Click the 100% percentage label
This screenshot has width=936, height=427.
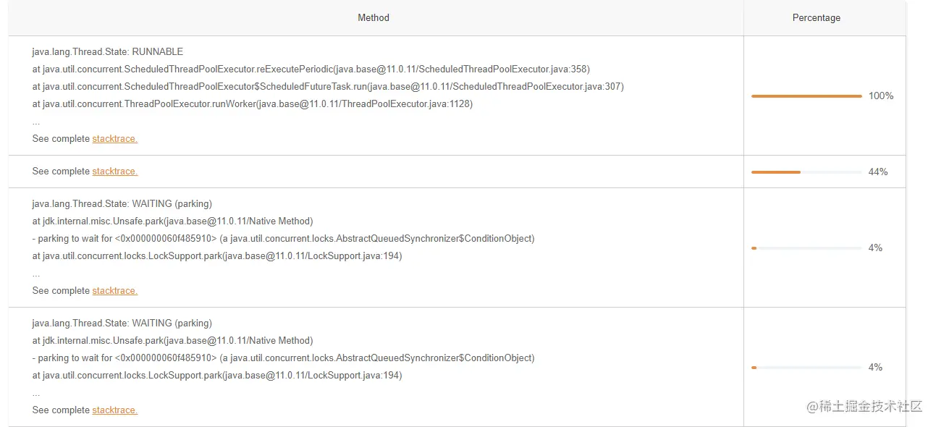click(x=881, y=96)
